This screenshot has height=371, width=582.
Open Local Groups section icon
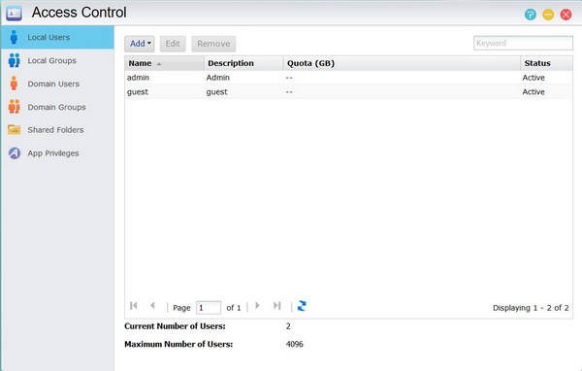(15, 60)
